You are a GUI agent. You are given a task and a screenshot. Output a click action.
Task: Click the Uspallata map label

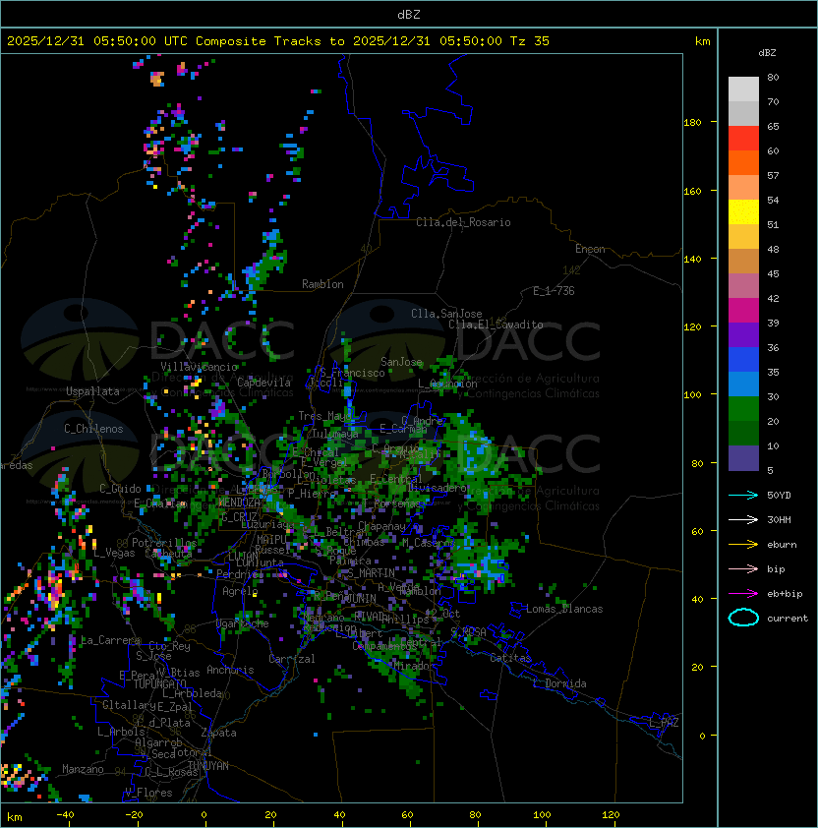[92, 391]
